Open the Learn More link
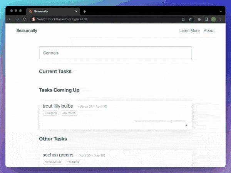 pyautogui.click(x=189, y=31)
